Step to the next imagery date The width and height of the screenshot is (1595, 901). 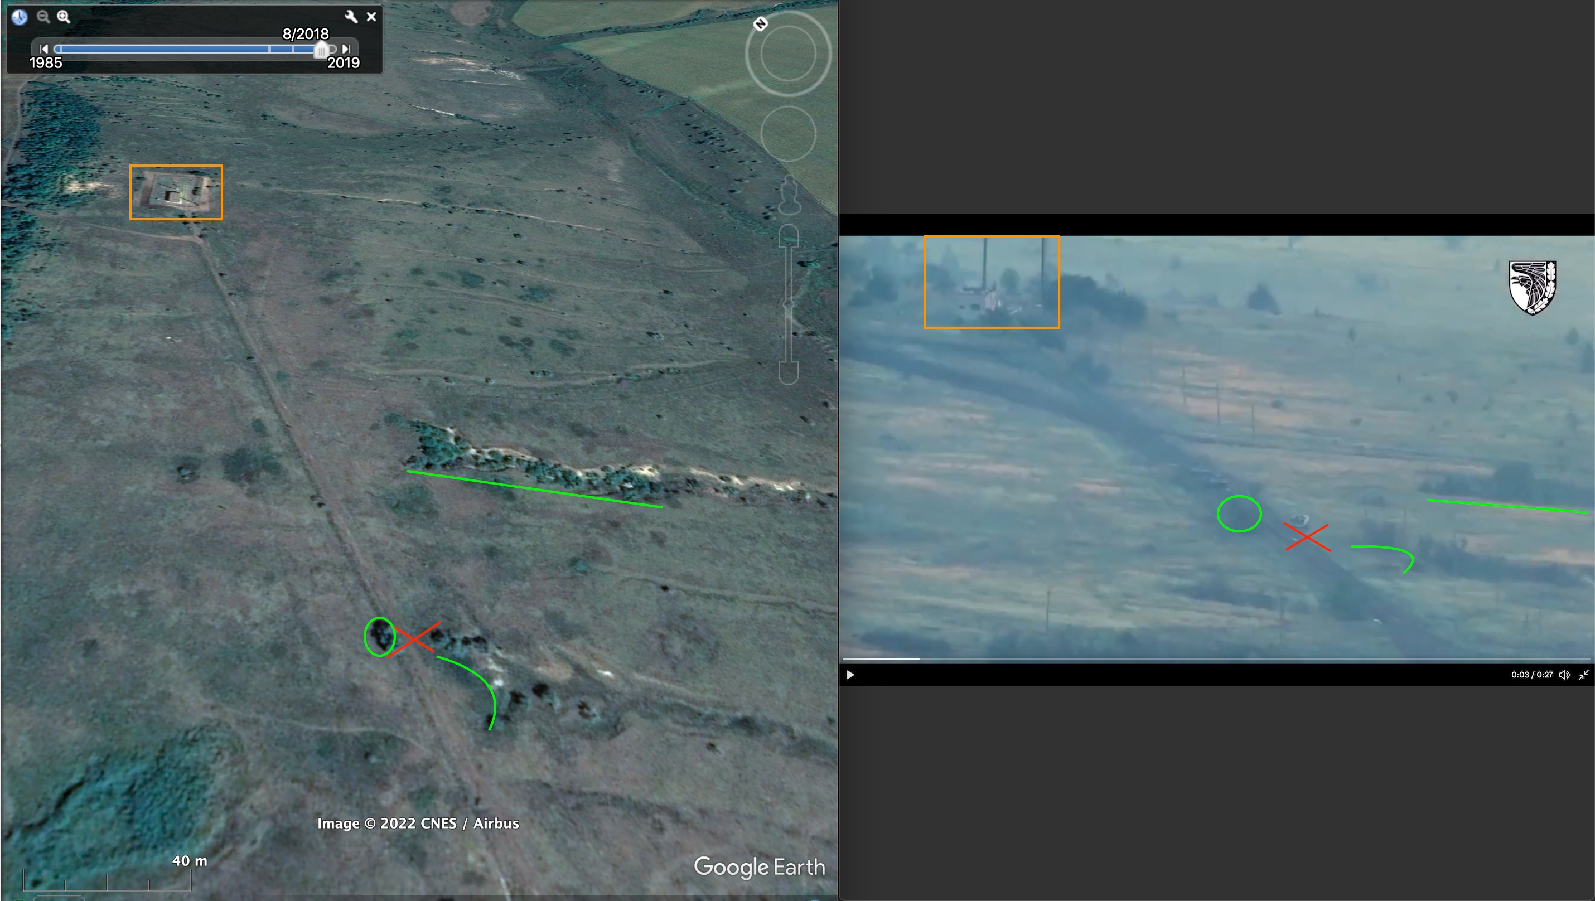tap(346, 49)
